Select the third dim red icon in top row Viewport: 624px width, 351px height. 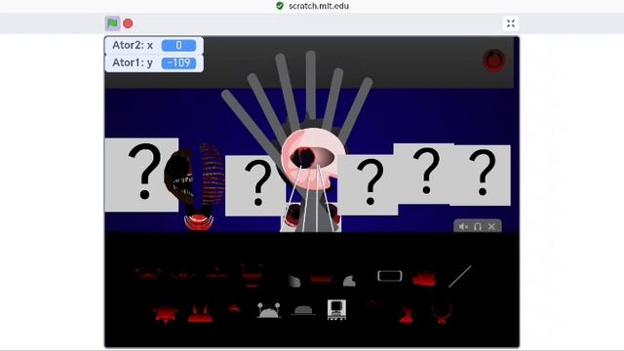[x=217, y=275]
